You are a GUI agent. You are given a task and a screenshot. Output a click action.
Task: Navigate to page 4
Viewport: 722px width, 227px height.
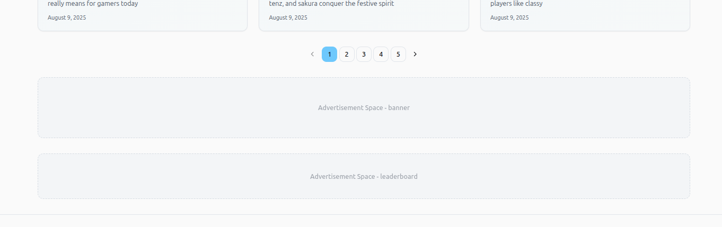381,54
